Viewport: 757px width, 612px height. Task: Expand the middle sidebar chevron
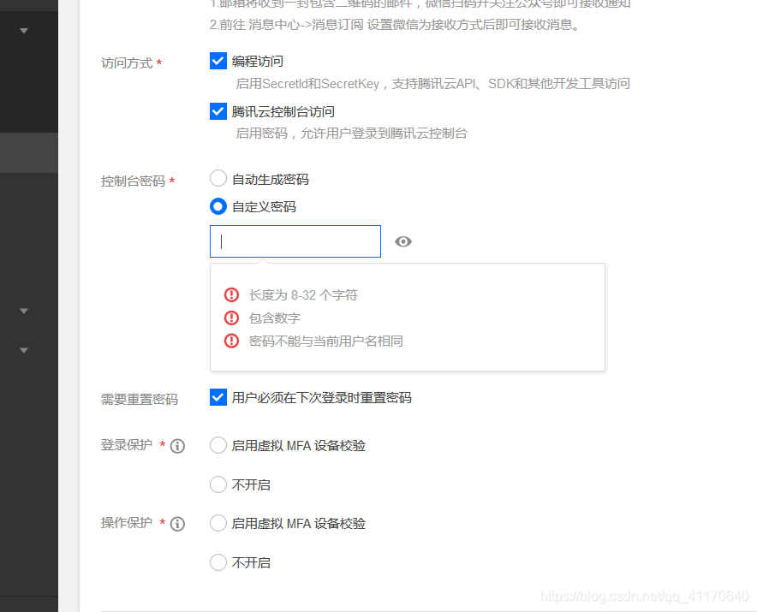click(x=25, y=311)
